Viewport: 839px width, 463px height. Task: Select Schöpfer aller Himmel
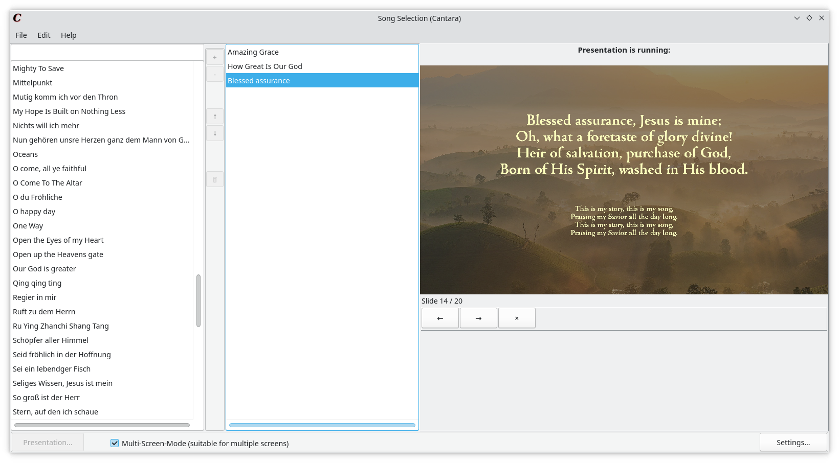click(102, 340)
